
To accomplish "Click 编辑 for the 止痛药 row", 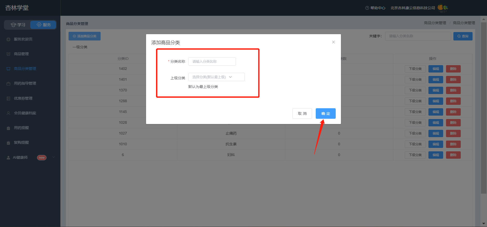I will (436, 133).
